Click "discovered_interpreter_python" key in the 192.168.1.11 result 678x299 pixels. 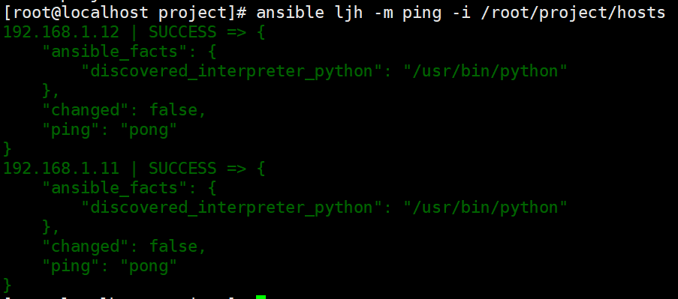pyautogui.click(x=232, y=207)
